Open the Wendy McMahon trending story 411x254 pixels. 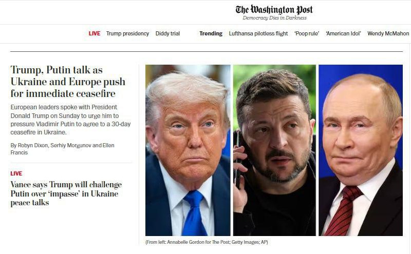point(388,33)
